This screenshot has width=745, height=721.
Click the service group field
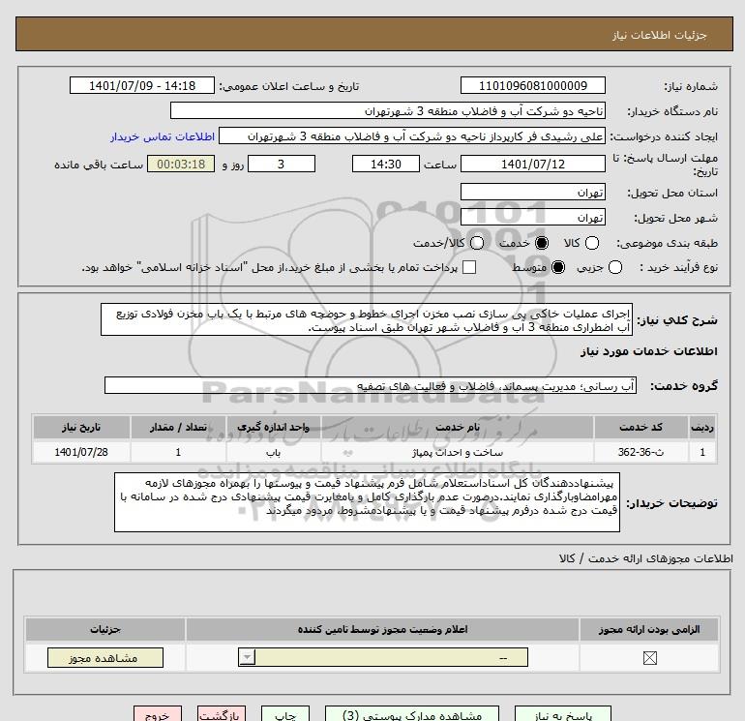[371, 385]
